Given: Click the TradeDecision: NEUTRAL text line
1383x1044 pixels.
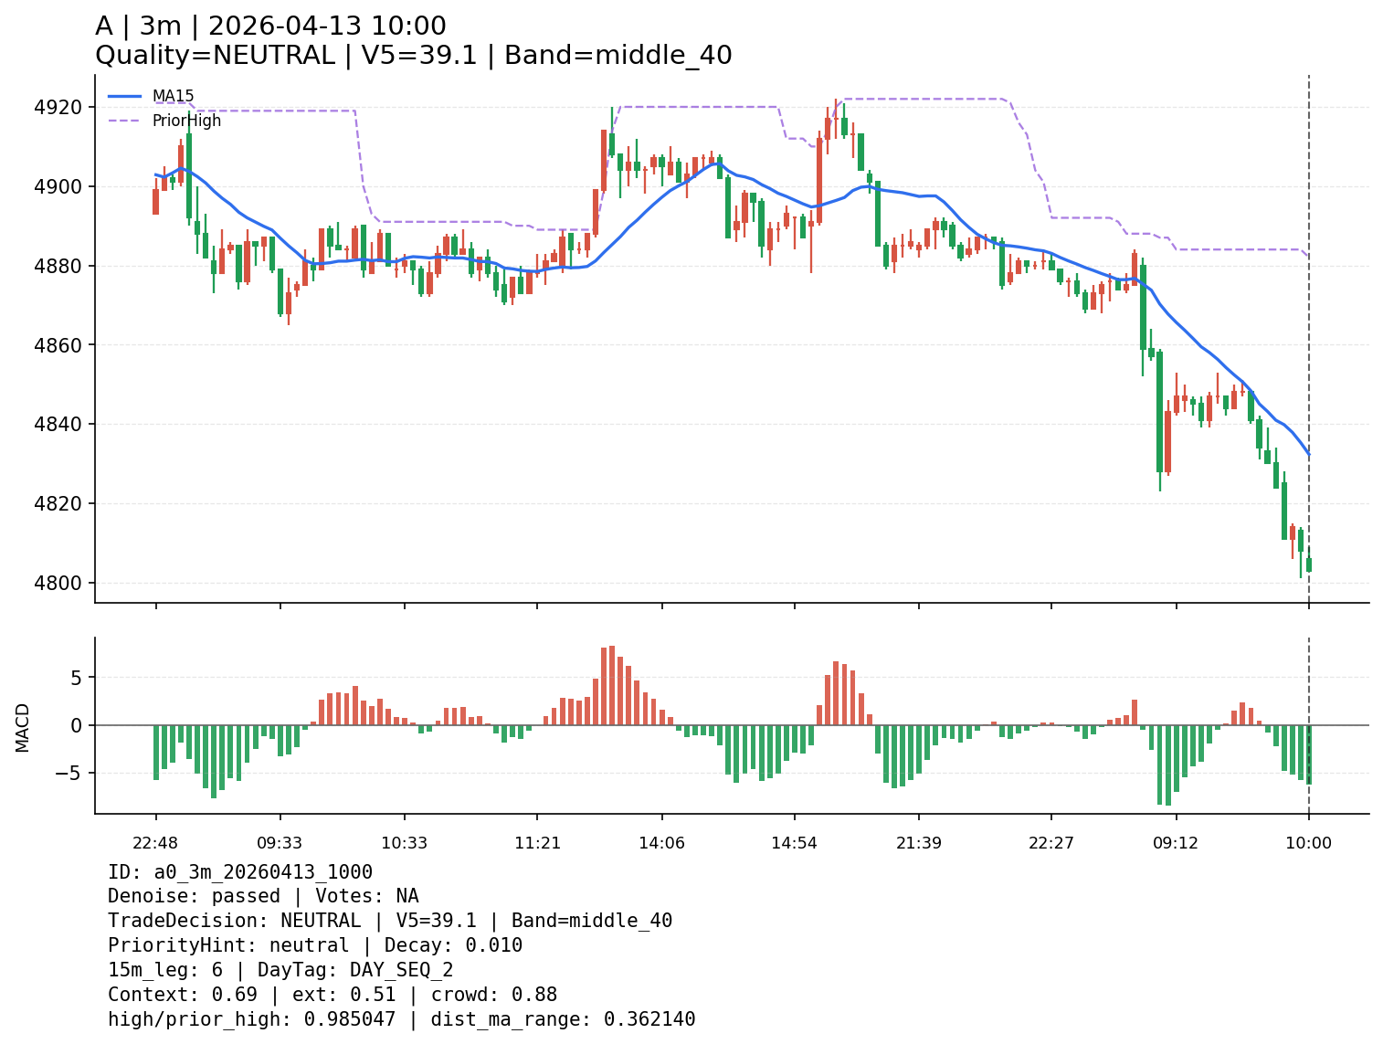Looking at the screenshot, I should point(389,921).
